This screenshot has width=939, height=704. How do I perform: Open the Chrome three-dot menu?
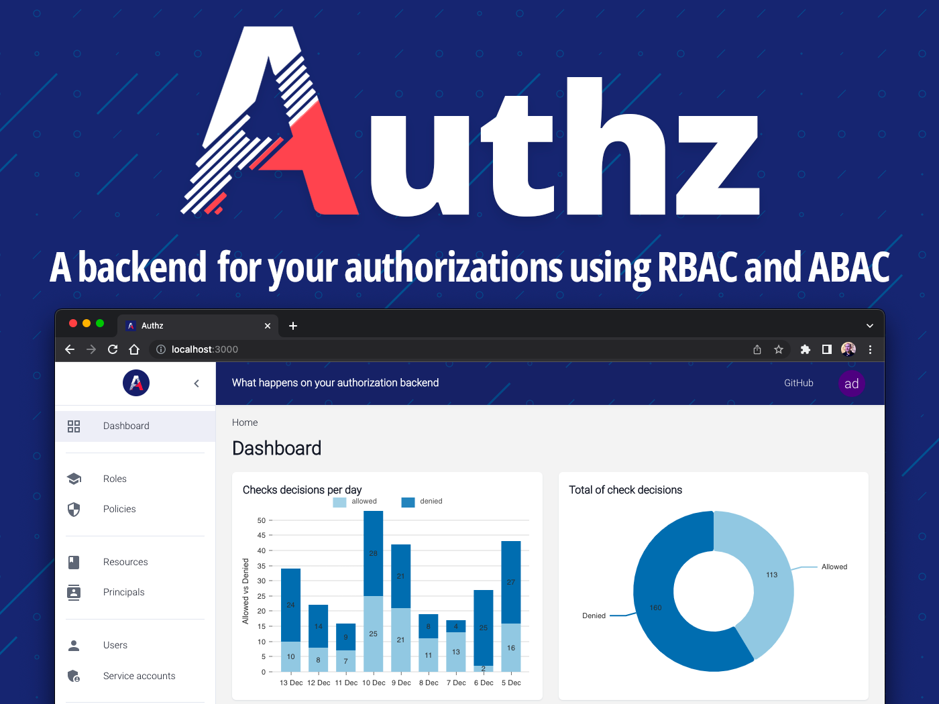click(x=870, y=349)
